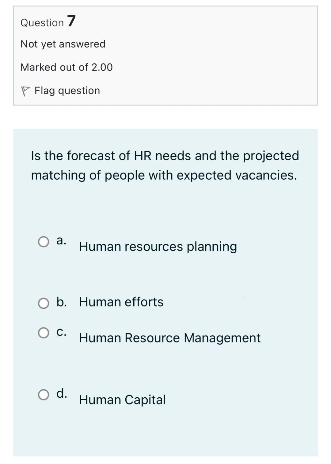Click the Question 7 heading
Viewport: 331px width, 464px height.
click(48, 22)
